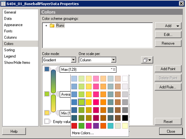The width and height of the screenshot is (186, 139).
Task: Select the Columns page
Action: (x=10, y=37)
